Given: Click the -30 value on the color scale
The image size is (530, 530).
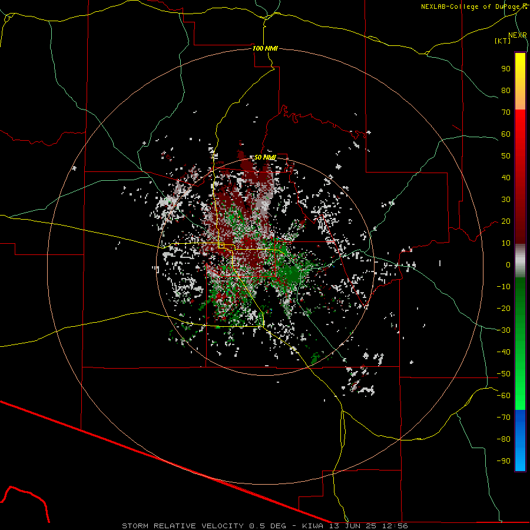Looking at the screenshot, I should 503,330.
